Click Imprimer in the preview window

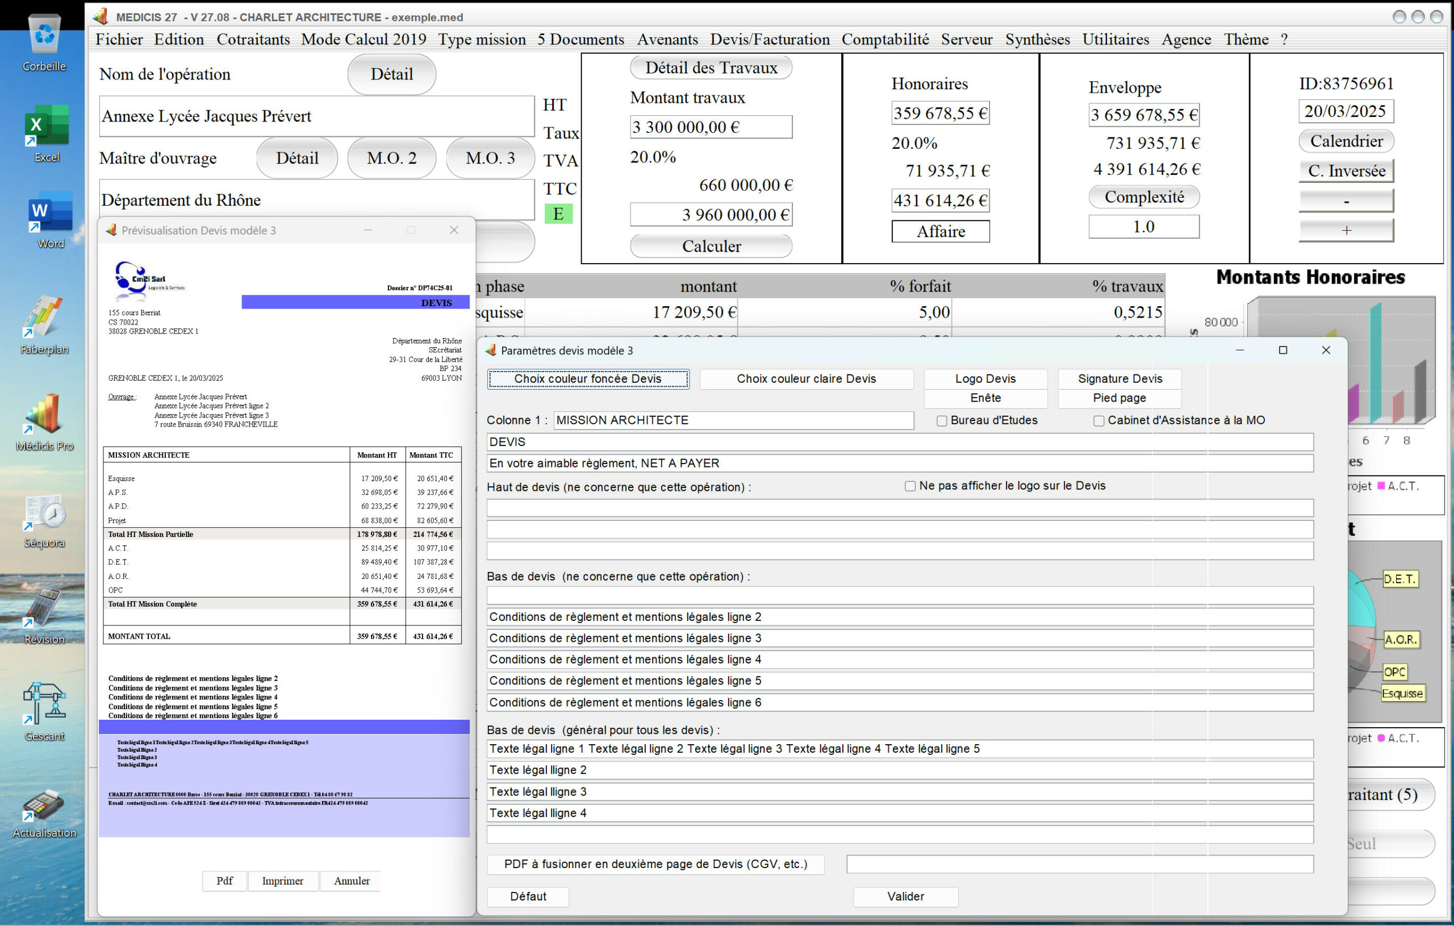[x=283, y=881]
